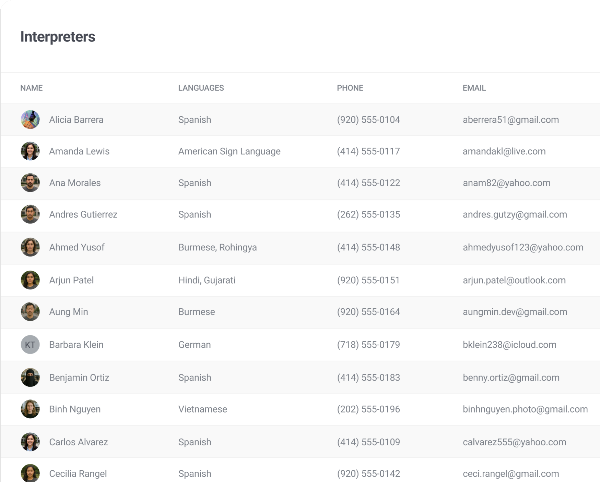Screen dimensions: 600x482
Task: Click phone number (920) 555-0151 for Arjun Patel
Action: tap(368, 280)
